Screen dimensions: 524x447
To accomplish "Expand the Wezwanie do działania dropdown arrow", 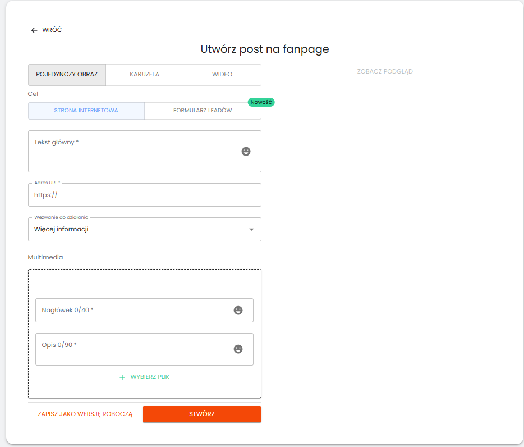I will [251, 229].
